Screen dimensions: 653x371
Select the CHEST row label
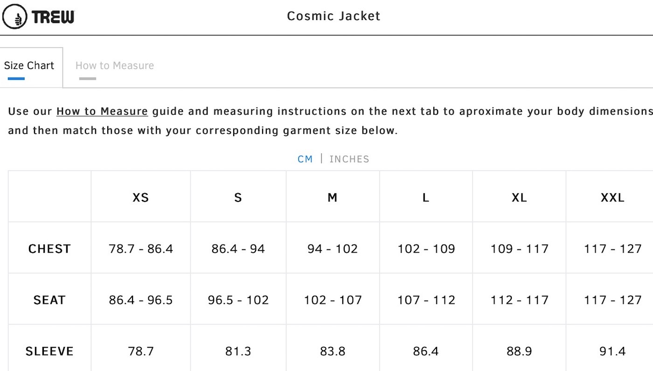49,249
